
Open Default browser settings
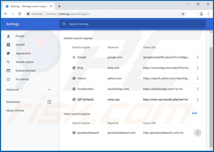25,71
